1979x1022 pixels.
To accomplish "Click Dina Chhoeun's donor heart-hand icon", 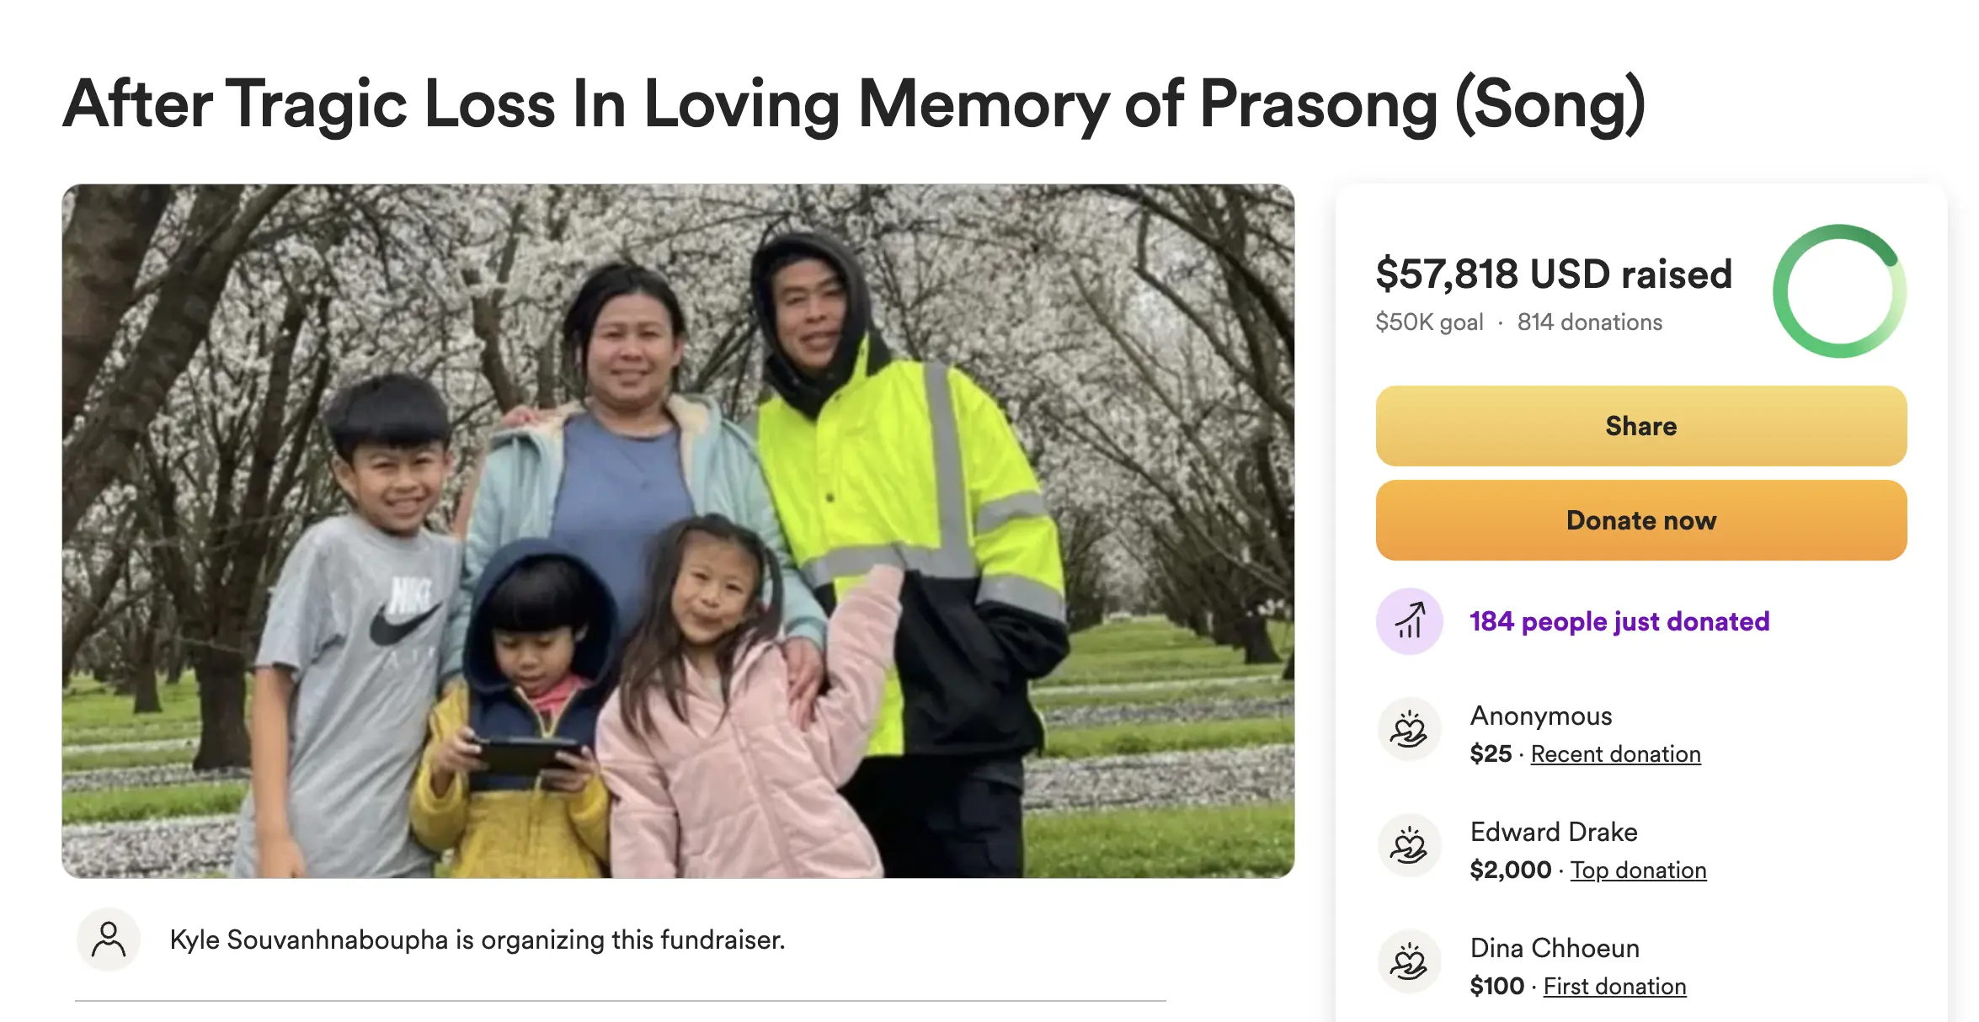I will pyautogui.click(x=1409, y=962).
